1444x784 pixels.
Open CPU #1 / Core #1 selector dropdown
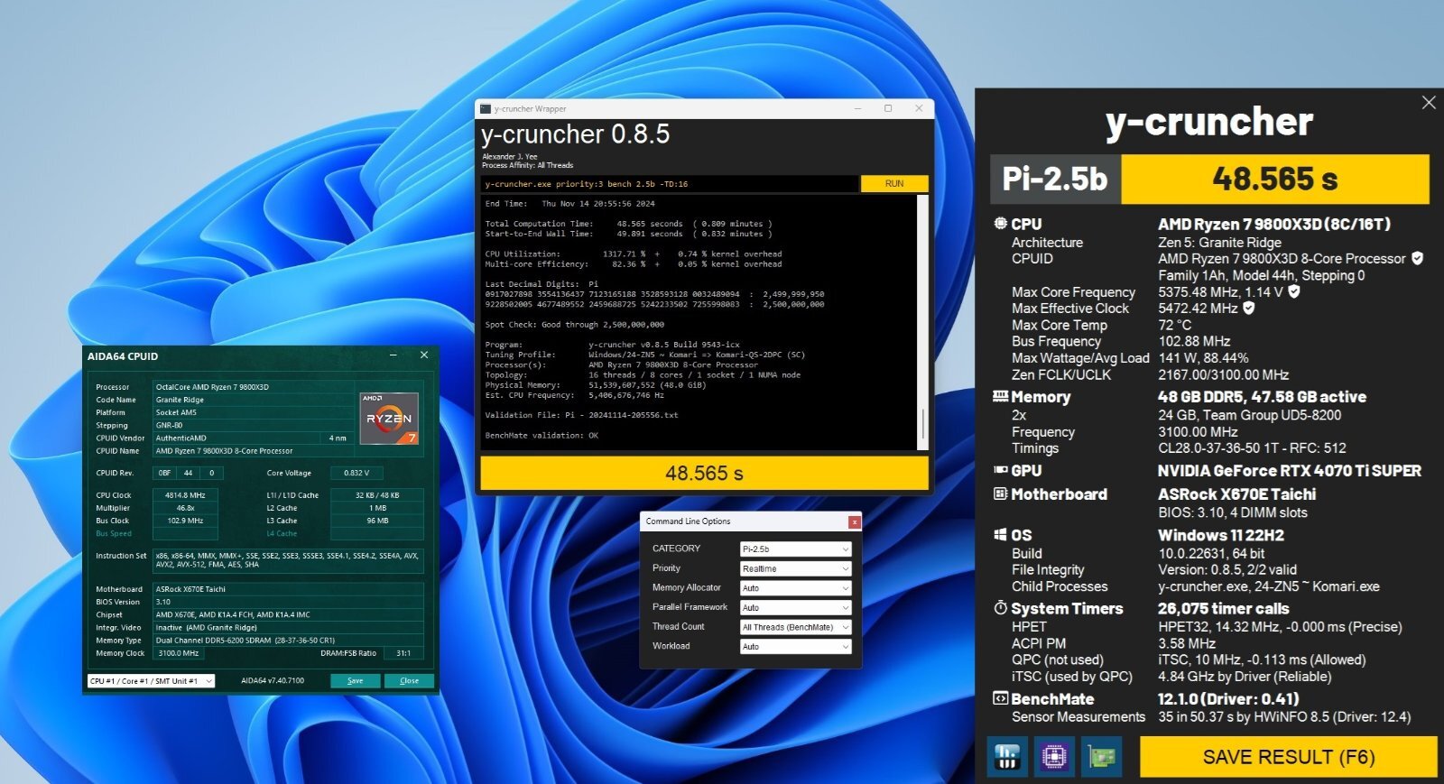[151, 680]
